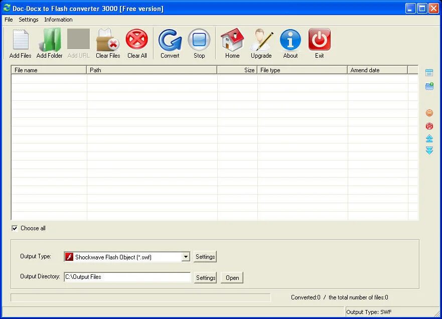Click the Stop toolbar icon
This screenshot has height=319, width=442.
click(199, 40)
